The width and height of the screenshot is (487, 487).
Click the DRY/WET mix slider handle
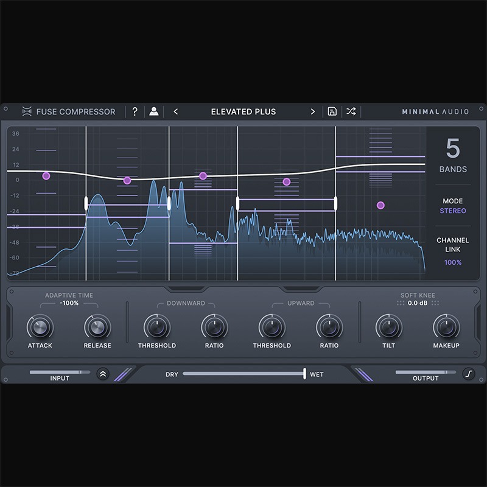305,374
